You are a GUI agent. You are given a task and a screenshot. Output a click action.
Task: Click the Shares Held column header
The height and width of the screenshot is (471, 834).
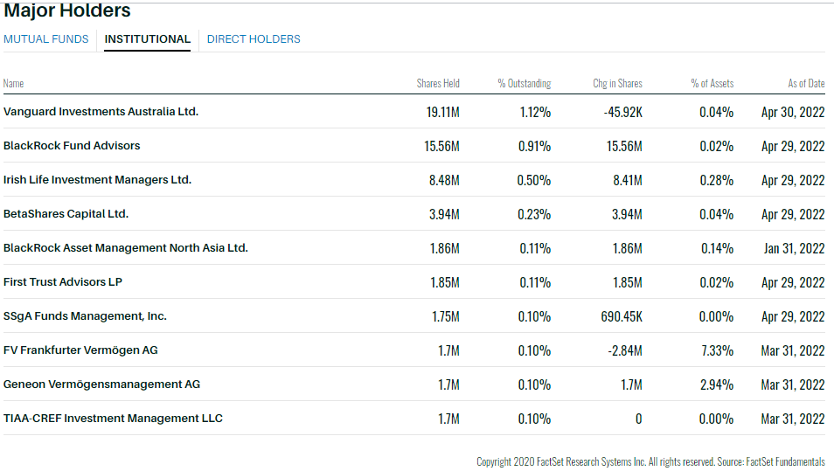coord(438,84)
